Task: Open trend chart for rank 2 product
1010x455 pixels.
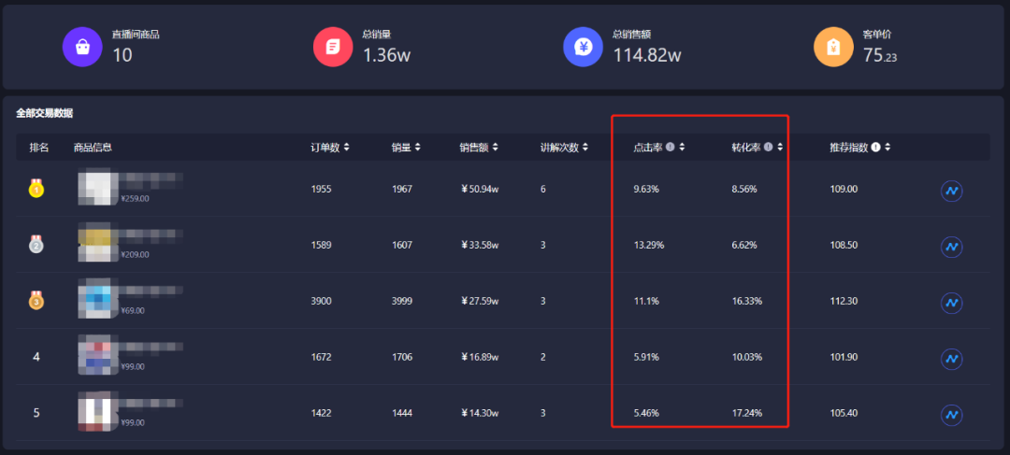Action: [951, 247]
